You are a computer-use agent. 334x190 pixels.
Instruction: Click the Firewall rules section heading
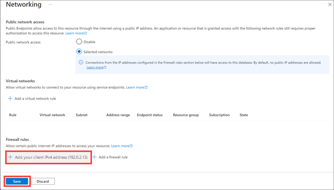(17, 140)
